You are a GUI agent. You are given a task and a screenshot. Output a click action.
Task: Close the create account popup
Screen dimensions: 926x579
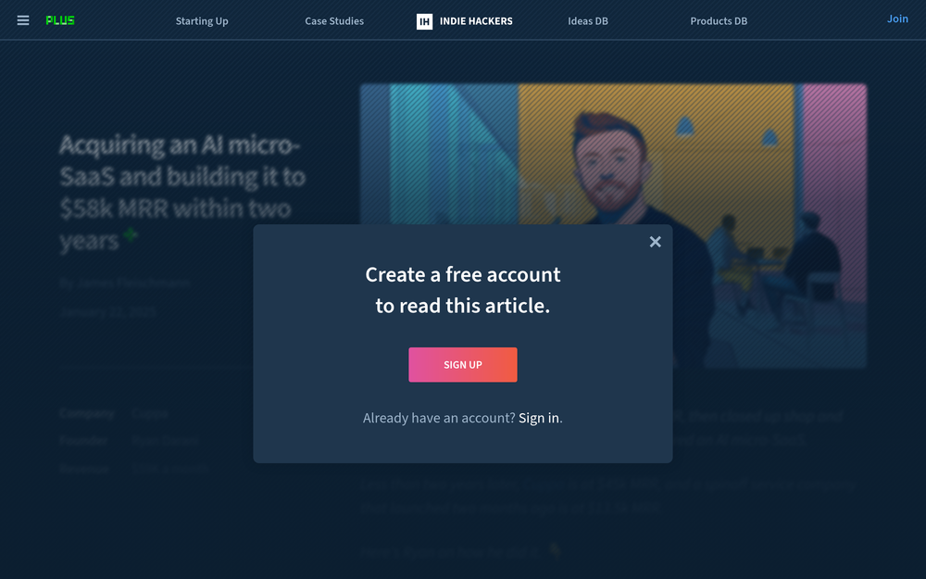point(655,242)
